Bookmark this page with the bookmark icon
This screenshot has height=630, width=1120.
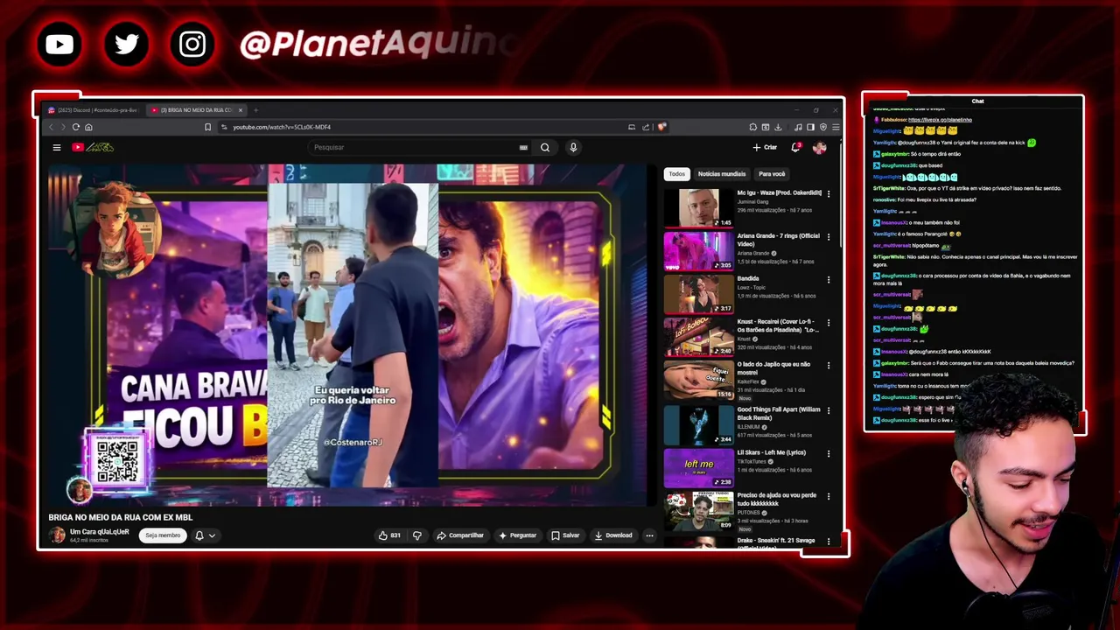[207, 128]
